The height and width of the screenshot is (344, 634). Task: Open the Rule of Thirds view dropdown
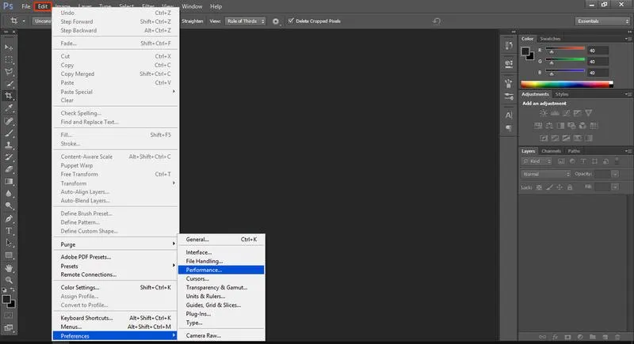(246, 21)
